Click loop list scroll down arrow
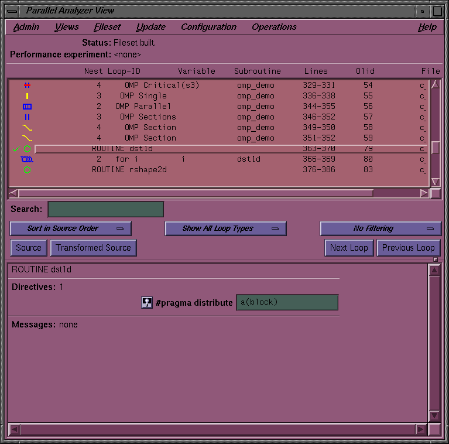The height and width of the screenshot is (444, 449). pyautogui.click(x=436, y=182)
